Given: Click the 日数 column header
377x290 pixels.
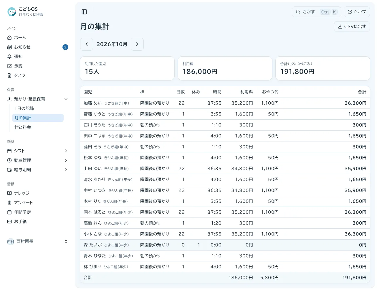Looking at the screenshot, I should (181, 92).
